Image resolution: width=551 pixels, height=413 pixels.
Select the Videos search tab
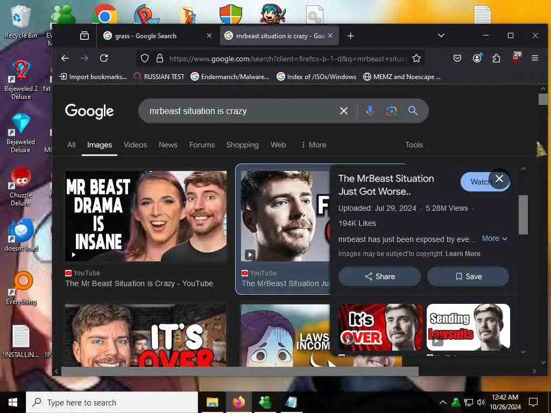135,145
